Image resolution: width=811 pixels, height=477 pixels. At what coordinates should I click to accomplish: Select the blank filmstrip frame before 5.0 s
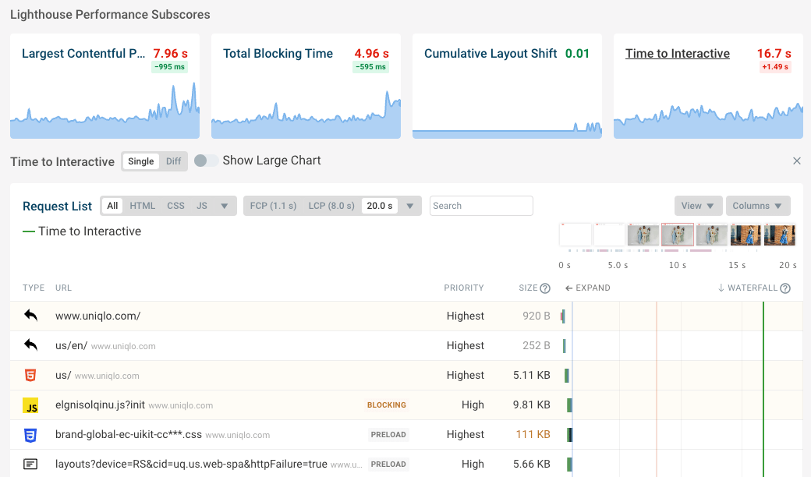coord(609,235)
